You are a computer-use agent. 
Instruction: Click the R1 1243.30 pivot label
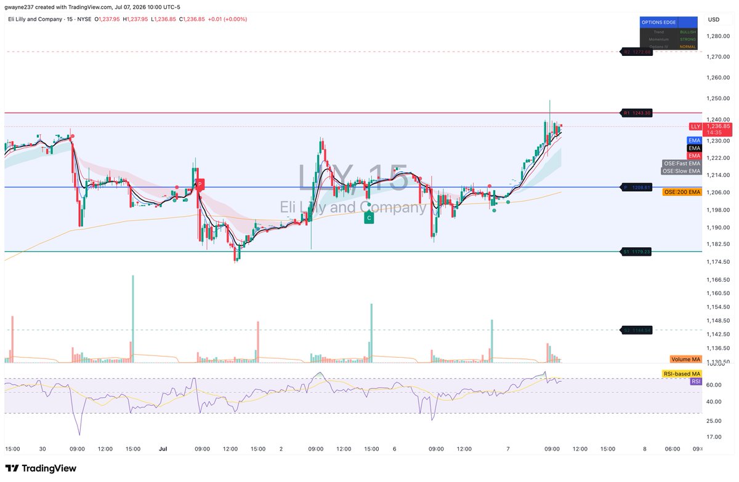pyautogui.click(x=637, y=113)
